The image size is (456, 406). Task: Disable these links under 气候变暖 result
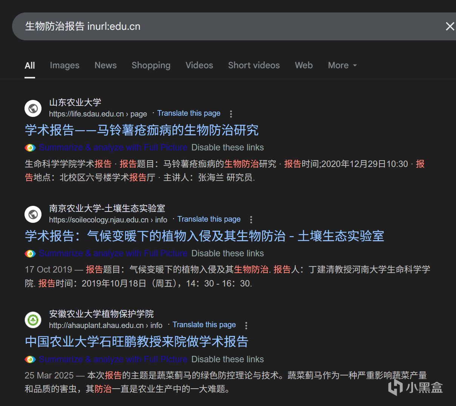click(x=227, y=253)
